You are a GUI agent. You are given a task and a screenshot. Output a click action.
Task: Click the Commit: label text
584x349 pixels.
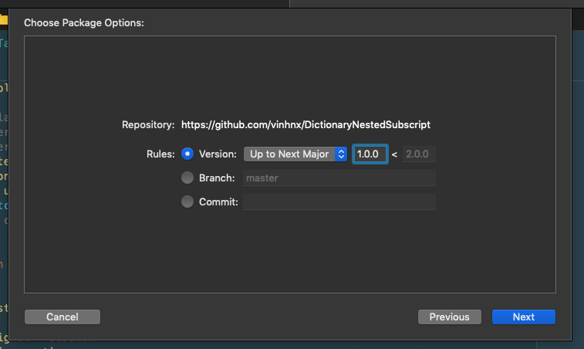coord(218,202)
